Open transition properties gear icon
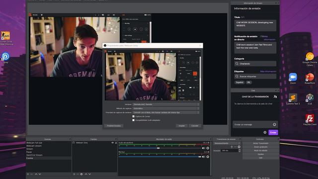Image resolution: width=318 pixels, height=179 pixels. click(x=239, y=147)
